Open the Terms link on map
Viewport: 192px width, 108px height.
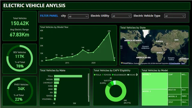pos(183,63)
